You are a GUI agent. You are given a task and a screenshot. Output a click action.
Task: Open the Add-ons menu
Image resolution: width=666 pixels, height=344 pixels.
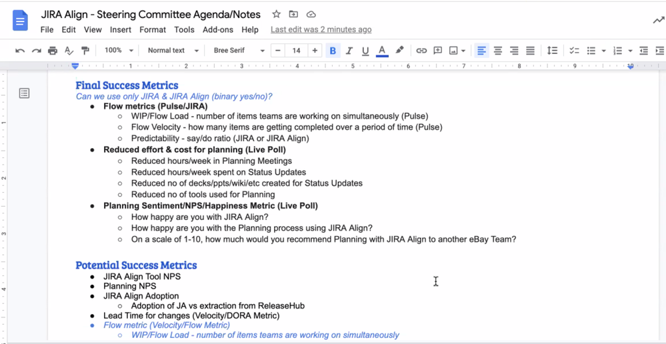coord(218,30)
